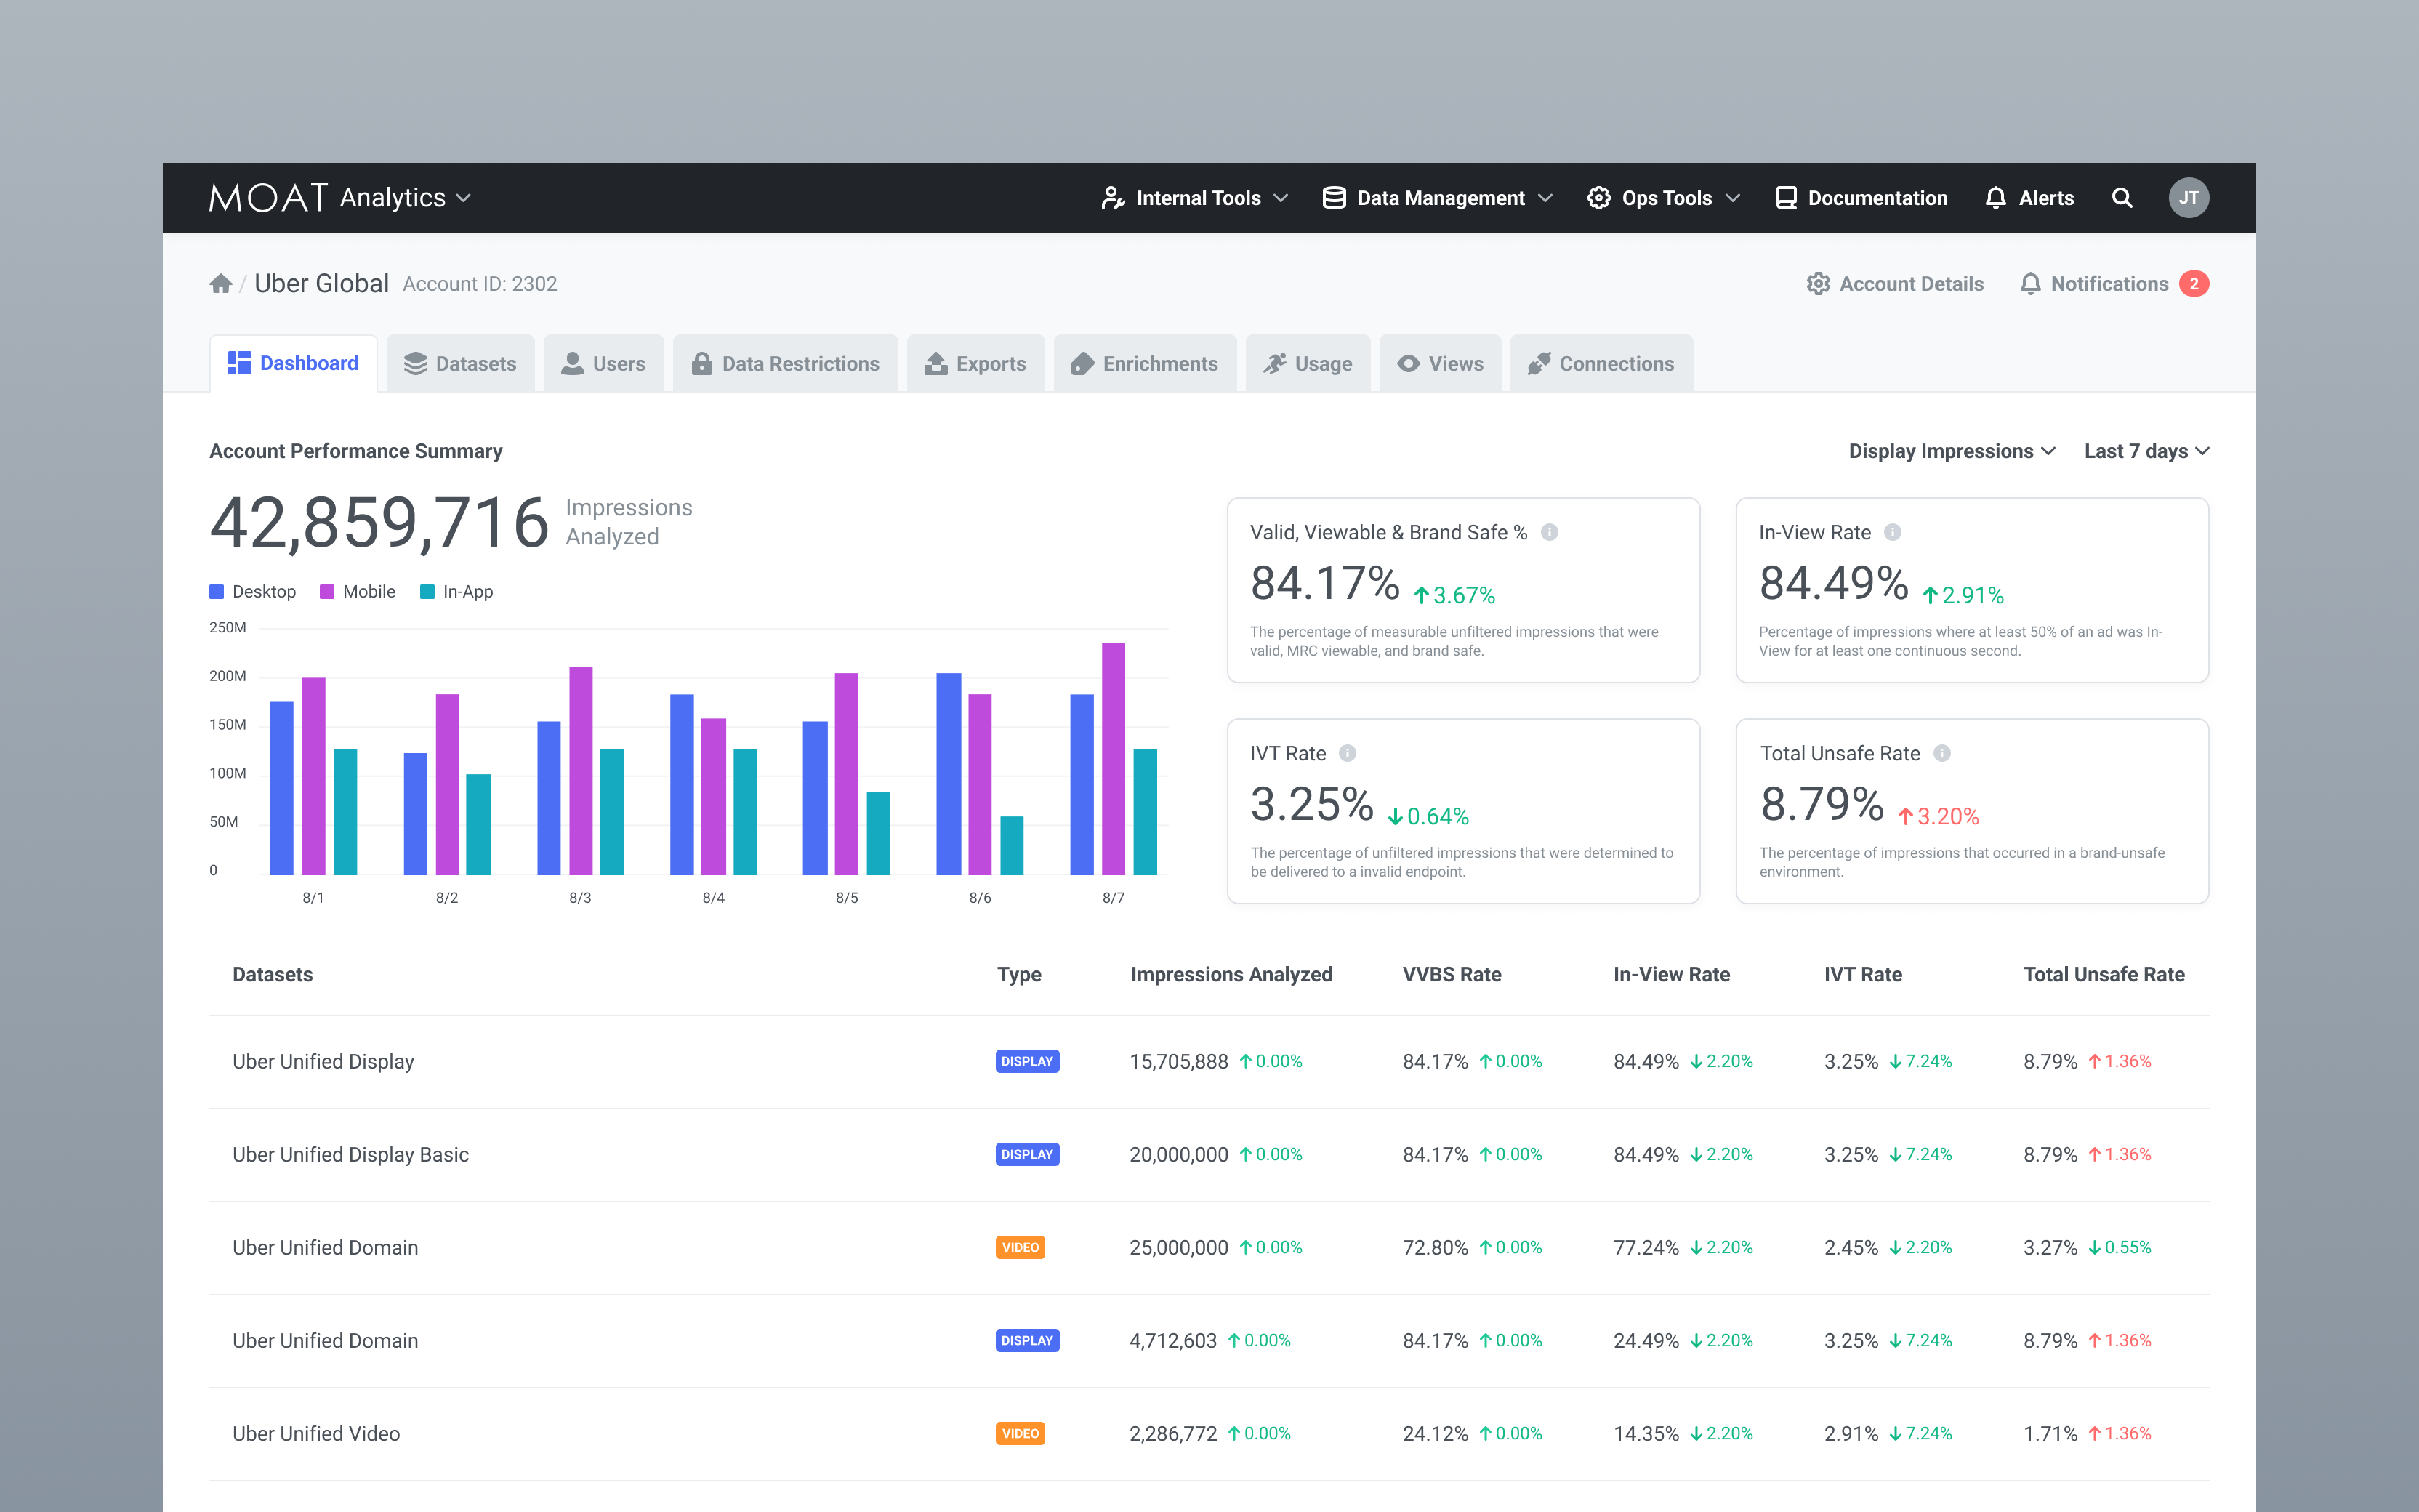Sort by IVT Rate column header
The image size is (2419, 1512).
[x=1862, y=974]
